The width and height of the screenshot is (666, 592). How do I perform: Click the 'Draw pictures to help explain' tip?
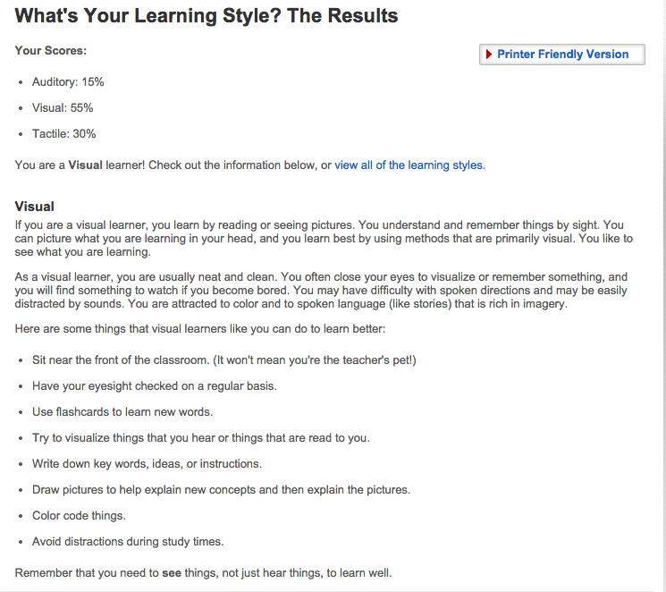221,490
